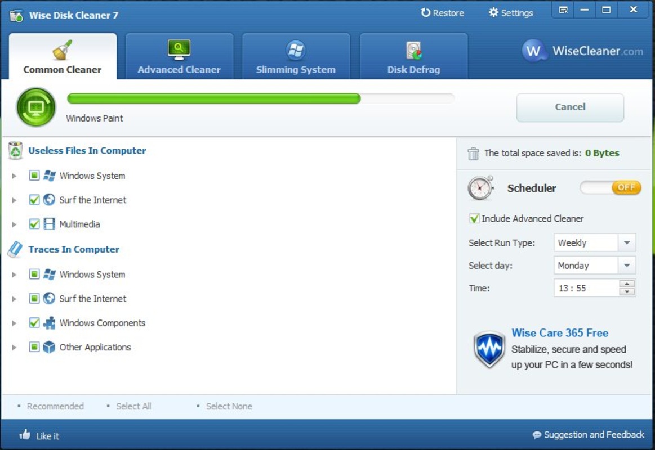The height and width of the screenshot is (450, 655).
Task: Open Settings via the gear icon
Action: [493, 13]
